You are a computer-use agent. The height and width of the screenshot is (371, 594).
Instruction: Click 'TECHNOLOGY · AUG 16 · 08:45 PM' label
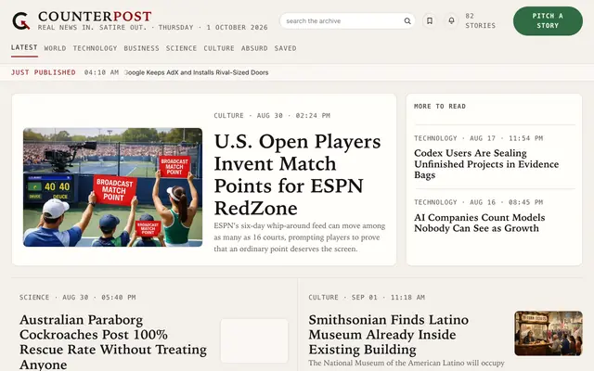click(x=479, y=202)
